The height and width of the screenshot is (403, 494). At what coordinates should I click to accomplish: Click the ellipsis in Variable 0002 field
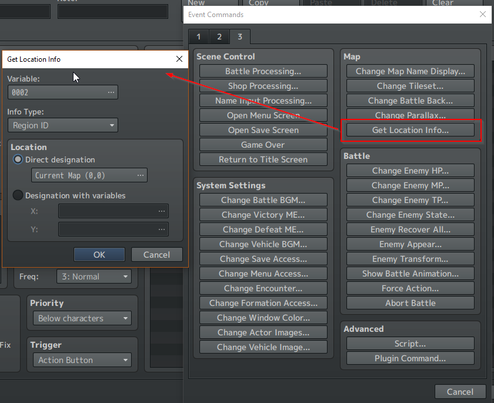(x=111, y=92)
